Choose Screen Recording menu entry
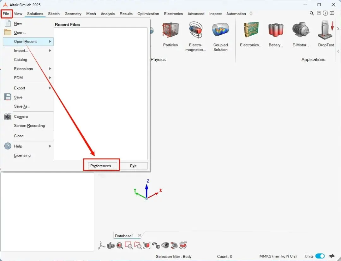This screenshot has height=261, width=341. pyautogui.click(x=29, y=125)
